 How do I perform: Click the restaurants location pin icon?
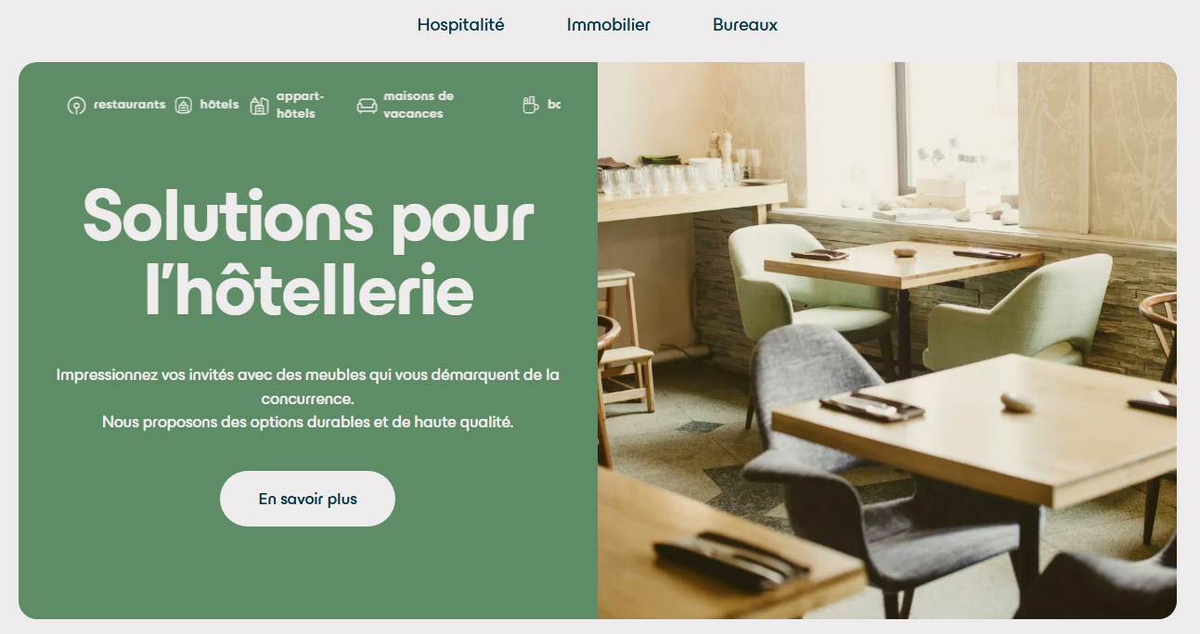pyautogui.click(x=76, y=106)
